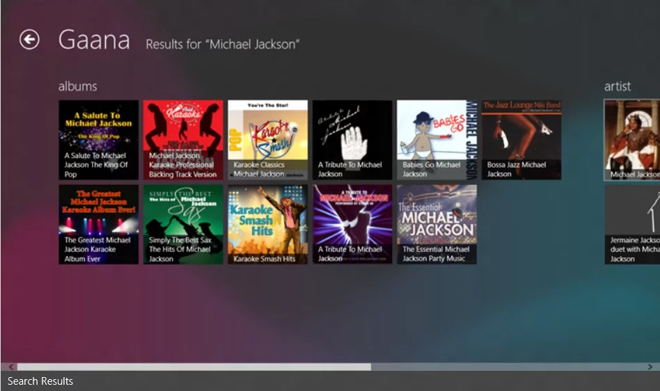Go back using the circled arrow button
This screenshot has width=660, height=391.
29,40
